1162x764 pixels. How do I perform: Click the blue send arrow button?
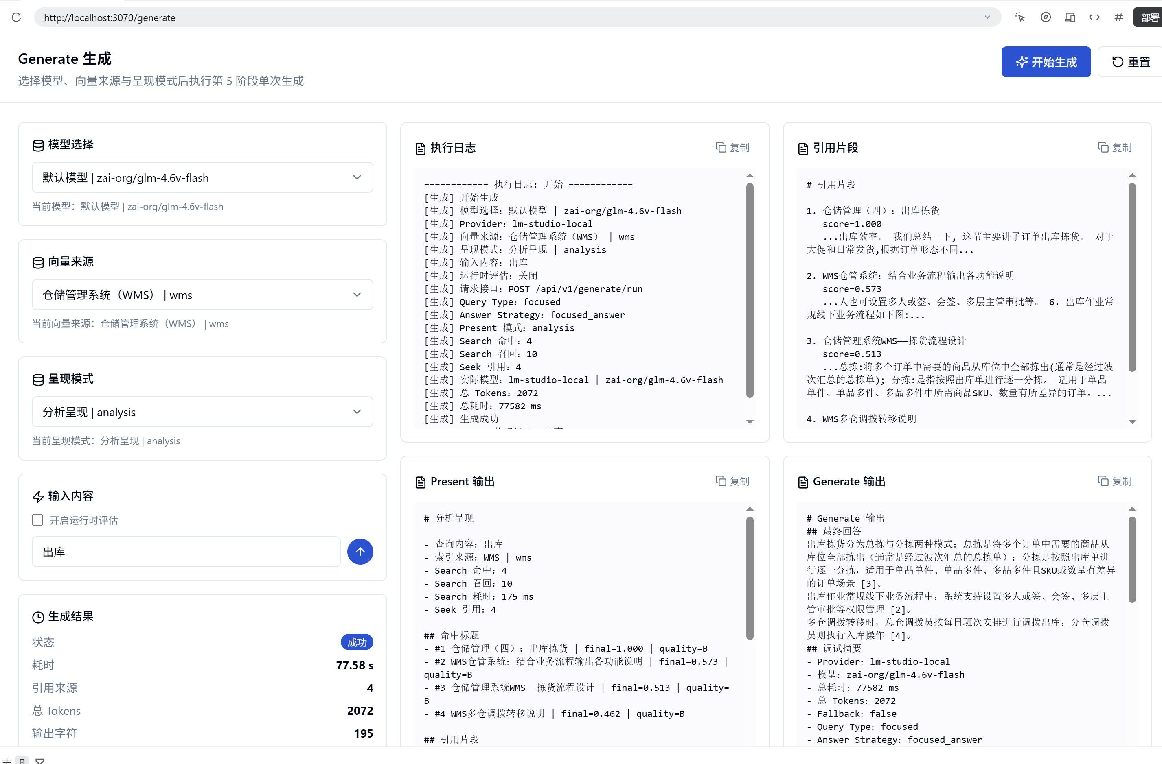pos(360,552)
